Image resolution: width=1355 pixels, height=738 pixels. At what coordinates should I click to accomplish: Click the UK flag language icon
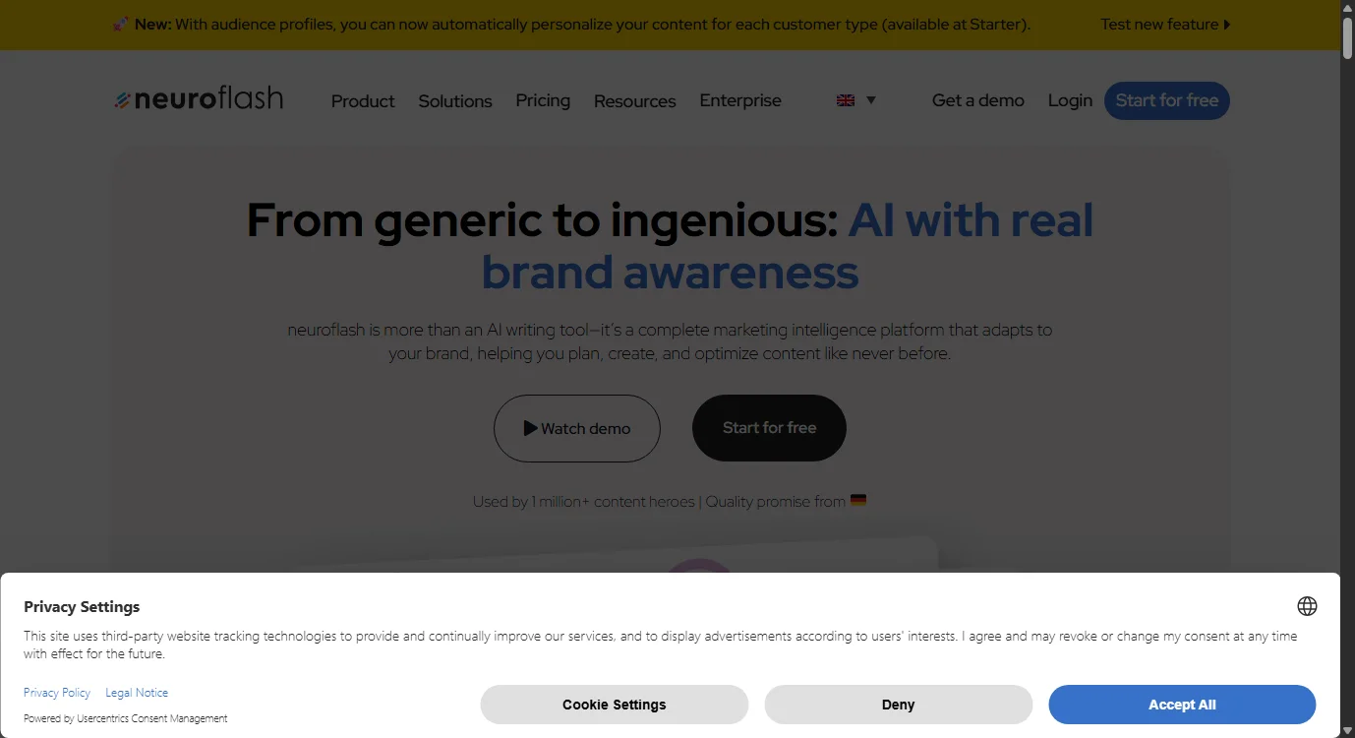(845, 100)
